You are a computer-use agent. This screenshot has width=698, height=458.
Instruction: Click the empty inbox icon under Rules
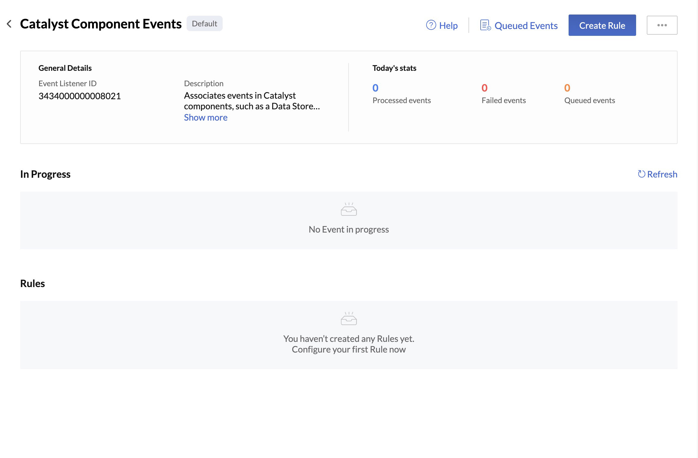(349, 318)
